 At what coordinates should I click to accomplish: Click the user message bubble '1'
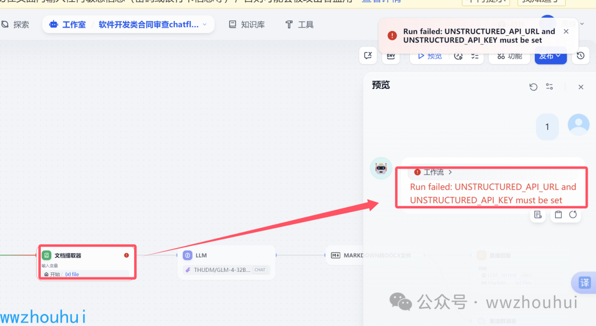coord(547,127)
